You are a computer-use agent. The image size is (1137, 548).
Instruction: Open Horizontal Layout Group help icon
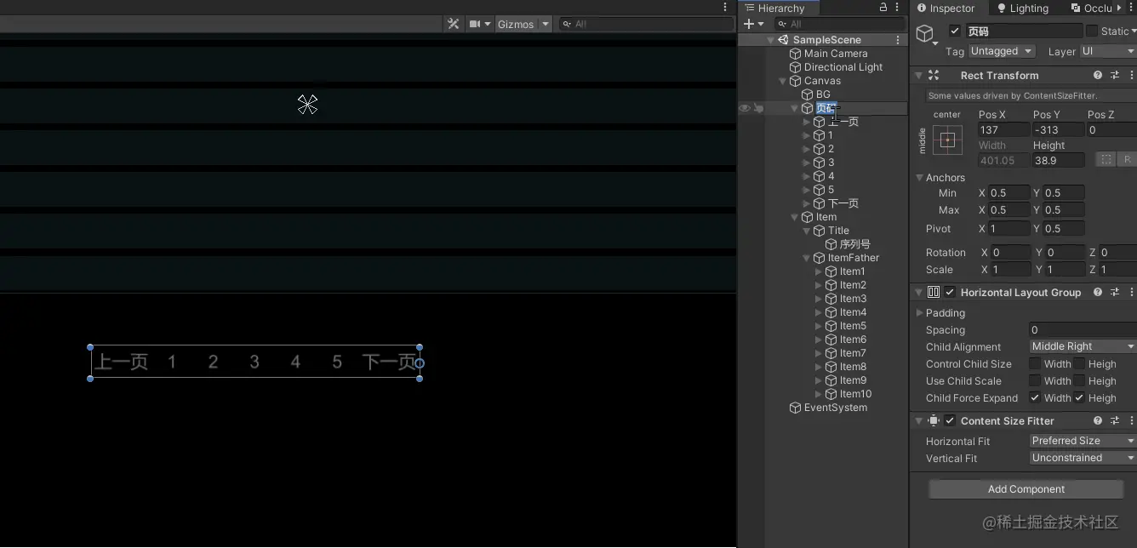(1098, 292)
